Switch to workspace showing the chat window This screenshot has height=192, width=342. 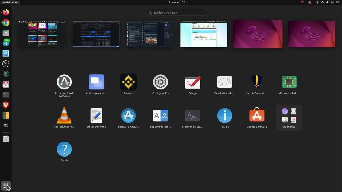[150, 34]
